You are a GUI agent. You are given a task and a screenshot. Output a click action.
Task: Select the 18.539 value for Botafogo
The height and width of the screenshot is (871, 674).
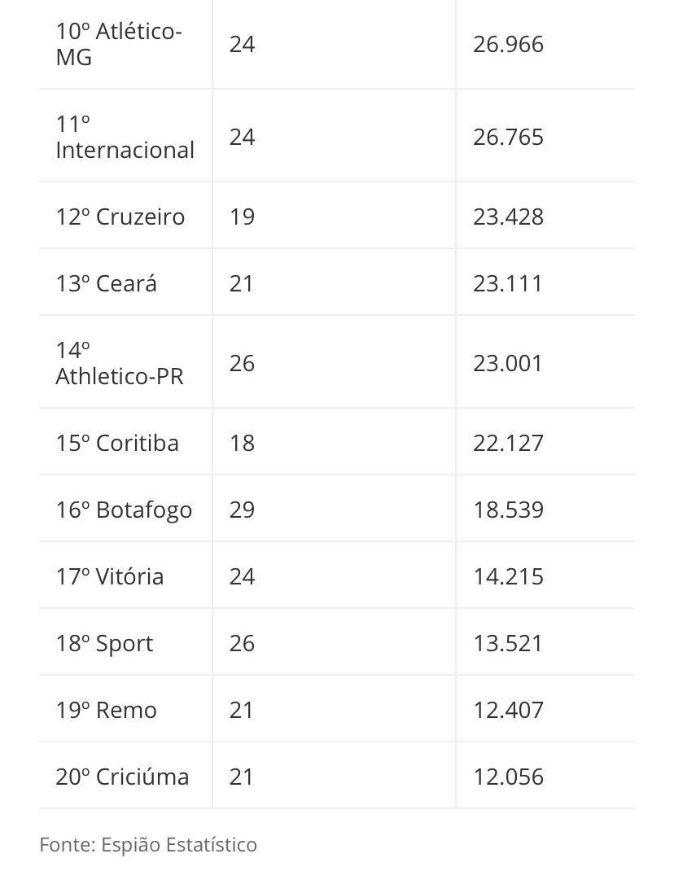coord(508,510)
